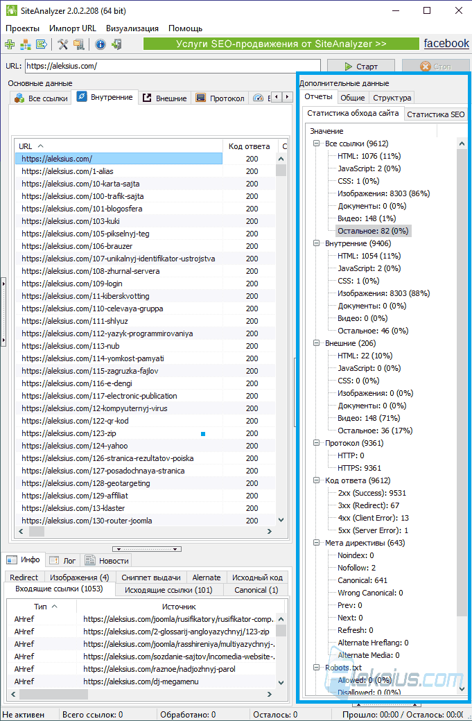Select row https://aleksius.com/130-router-joomla

(x=145, y=521)
